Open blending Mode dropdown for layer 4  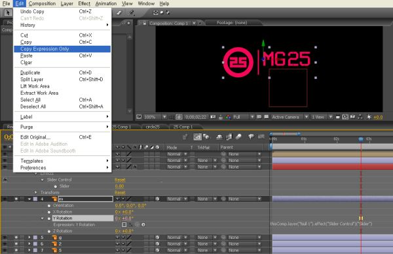[x=178, y=198]
